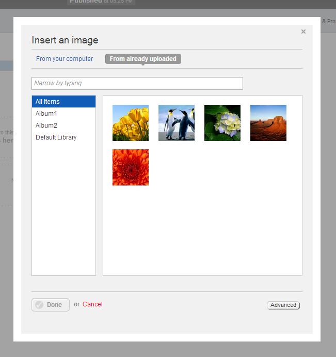Click the Published status label behind dialog
The width and height of the screenshot is (336, 357).
point(86,2)
